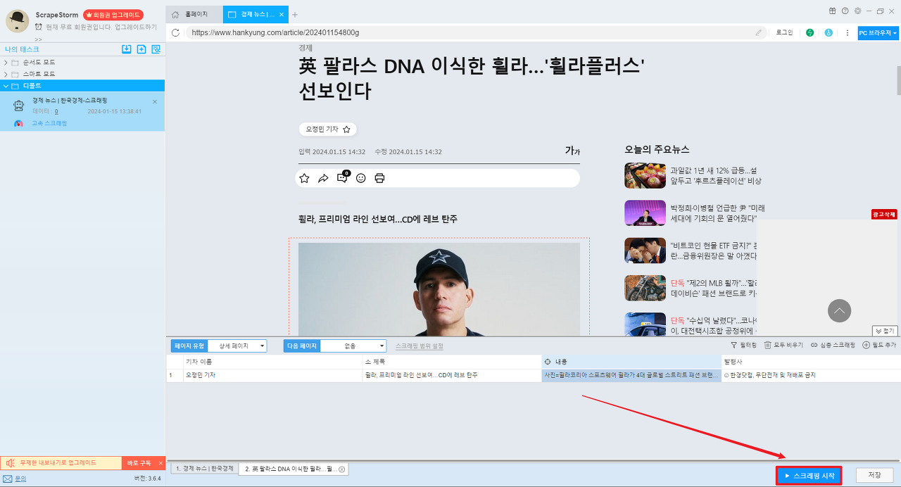Click the 스크래핑 시작 button

(x=809, y=476)
